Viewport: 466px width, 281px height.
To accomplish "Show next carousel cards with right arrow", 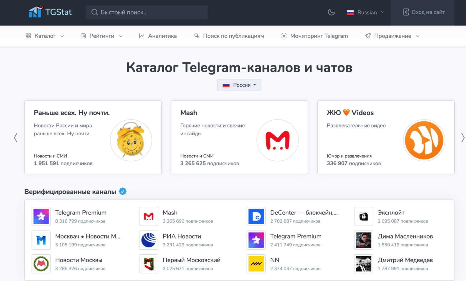I will [463, 138].
